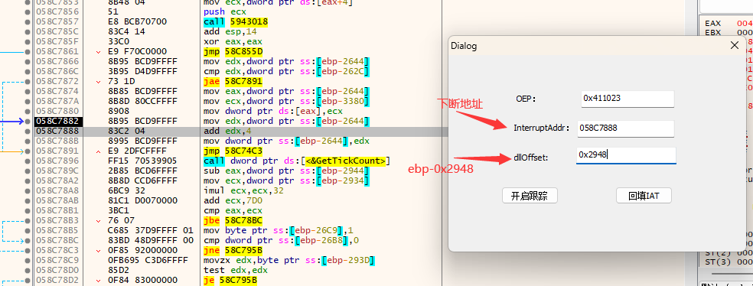Focus the dllOffset input field

[626, 155]
